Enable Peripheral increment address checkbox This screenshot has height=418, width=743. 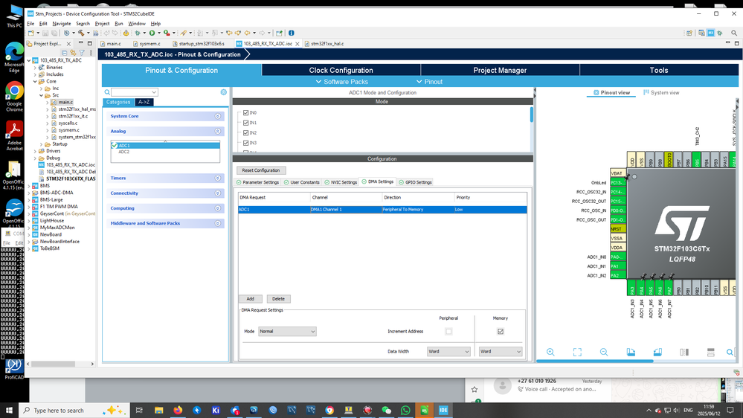[448, 331]
